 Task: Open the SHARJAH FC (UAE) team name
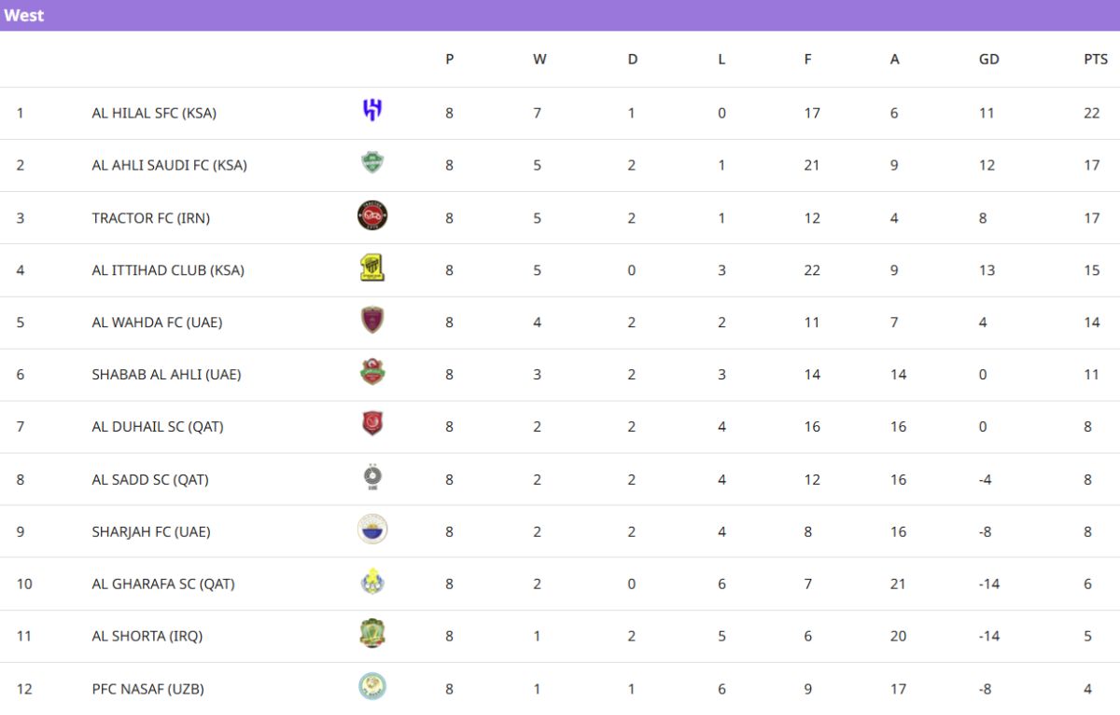tap(151, 531)
